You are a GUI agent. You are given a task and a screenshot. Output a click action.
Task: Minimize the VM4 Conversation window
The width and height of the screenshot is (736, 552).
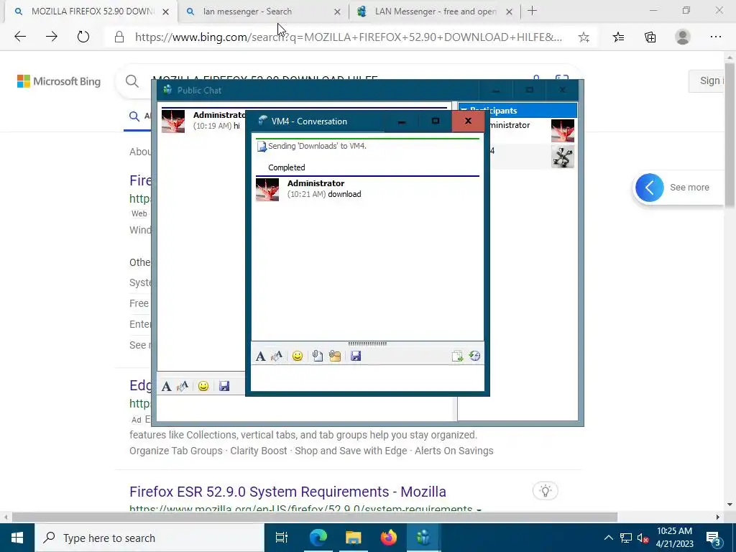pyautogui.click(x=401, y=121)
